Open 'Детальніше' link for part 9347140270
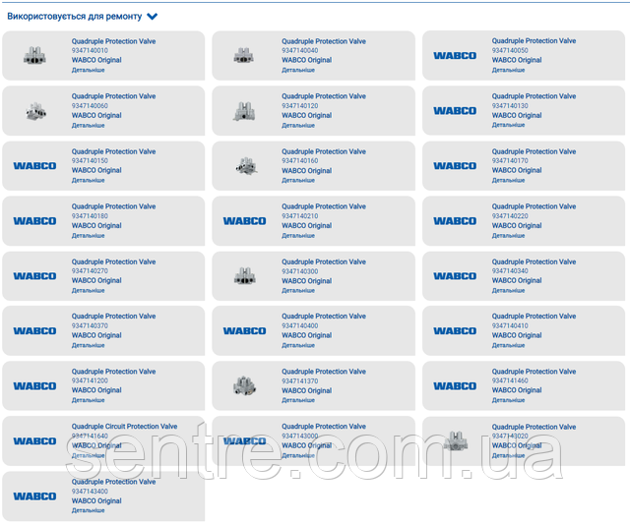Screen dimensions: 630x524 (x=88, y=290)
